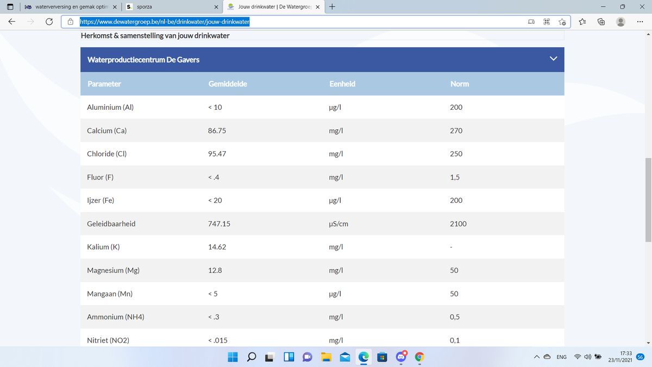The image size is (652, 367).
Task: Collapse Waterproductiecentrum De Gavers section
Action: coord(553,59)
